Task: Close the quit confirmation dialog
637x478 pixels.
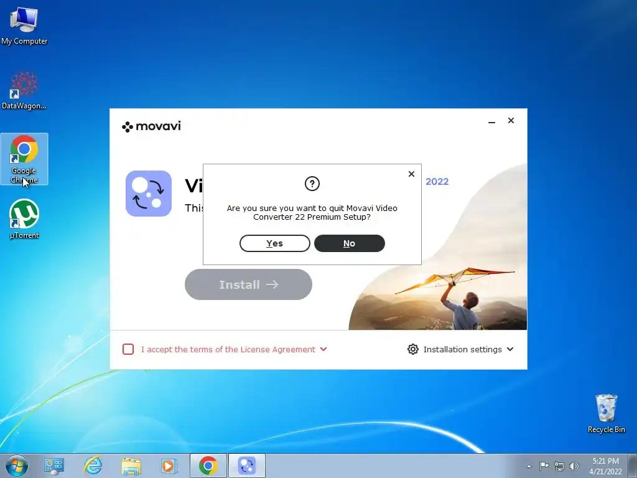Action: click(411, 174)
